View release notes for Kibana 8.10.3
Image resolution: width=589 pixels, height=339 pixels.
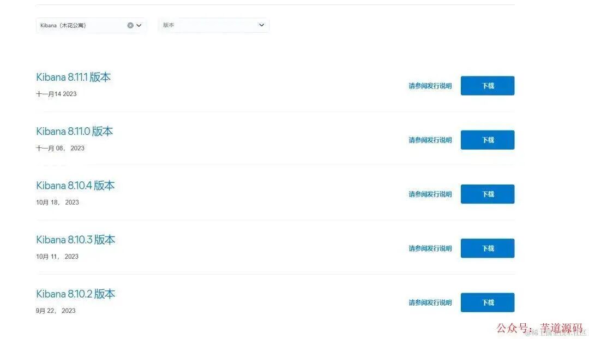click(430, 248)
